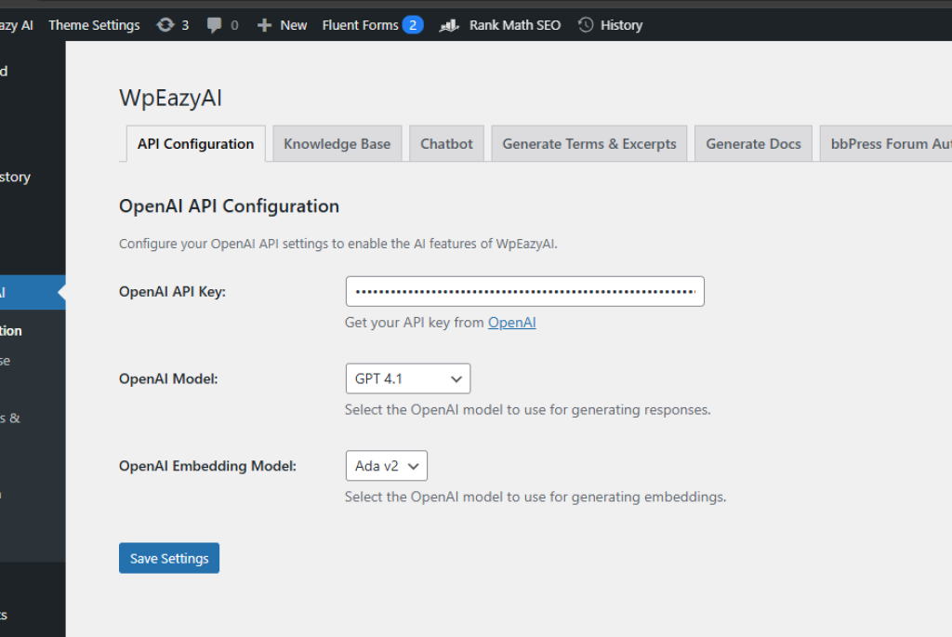The image size is (952, 637).
Task: Open Theme Settings in admin bar
Action: (94, 25)
